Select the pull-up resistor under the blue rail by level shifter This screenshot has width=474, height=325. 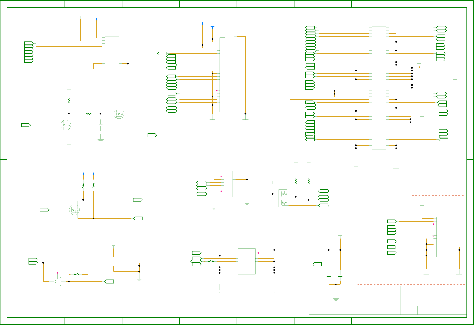93,185
